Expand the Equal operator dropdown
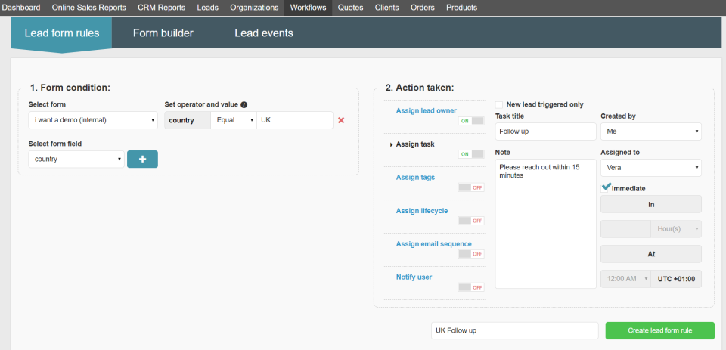The width and height of the screenshot is (726, 350). tap(233, 120)
